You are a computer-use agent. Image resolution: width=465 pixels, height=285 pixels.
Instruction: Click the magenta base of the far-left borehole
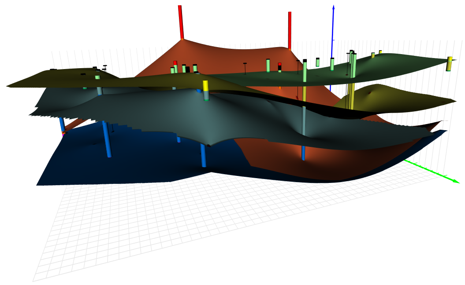(x=63, y=134)
